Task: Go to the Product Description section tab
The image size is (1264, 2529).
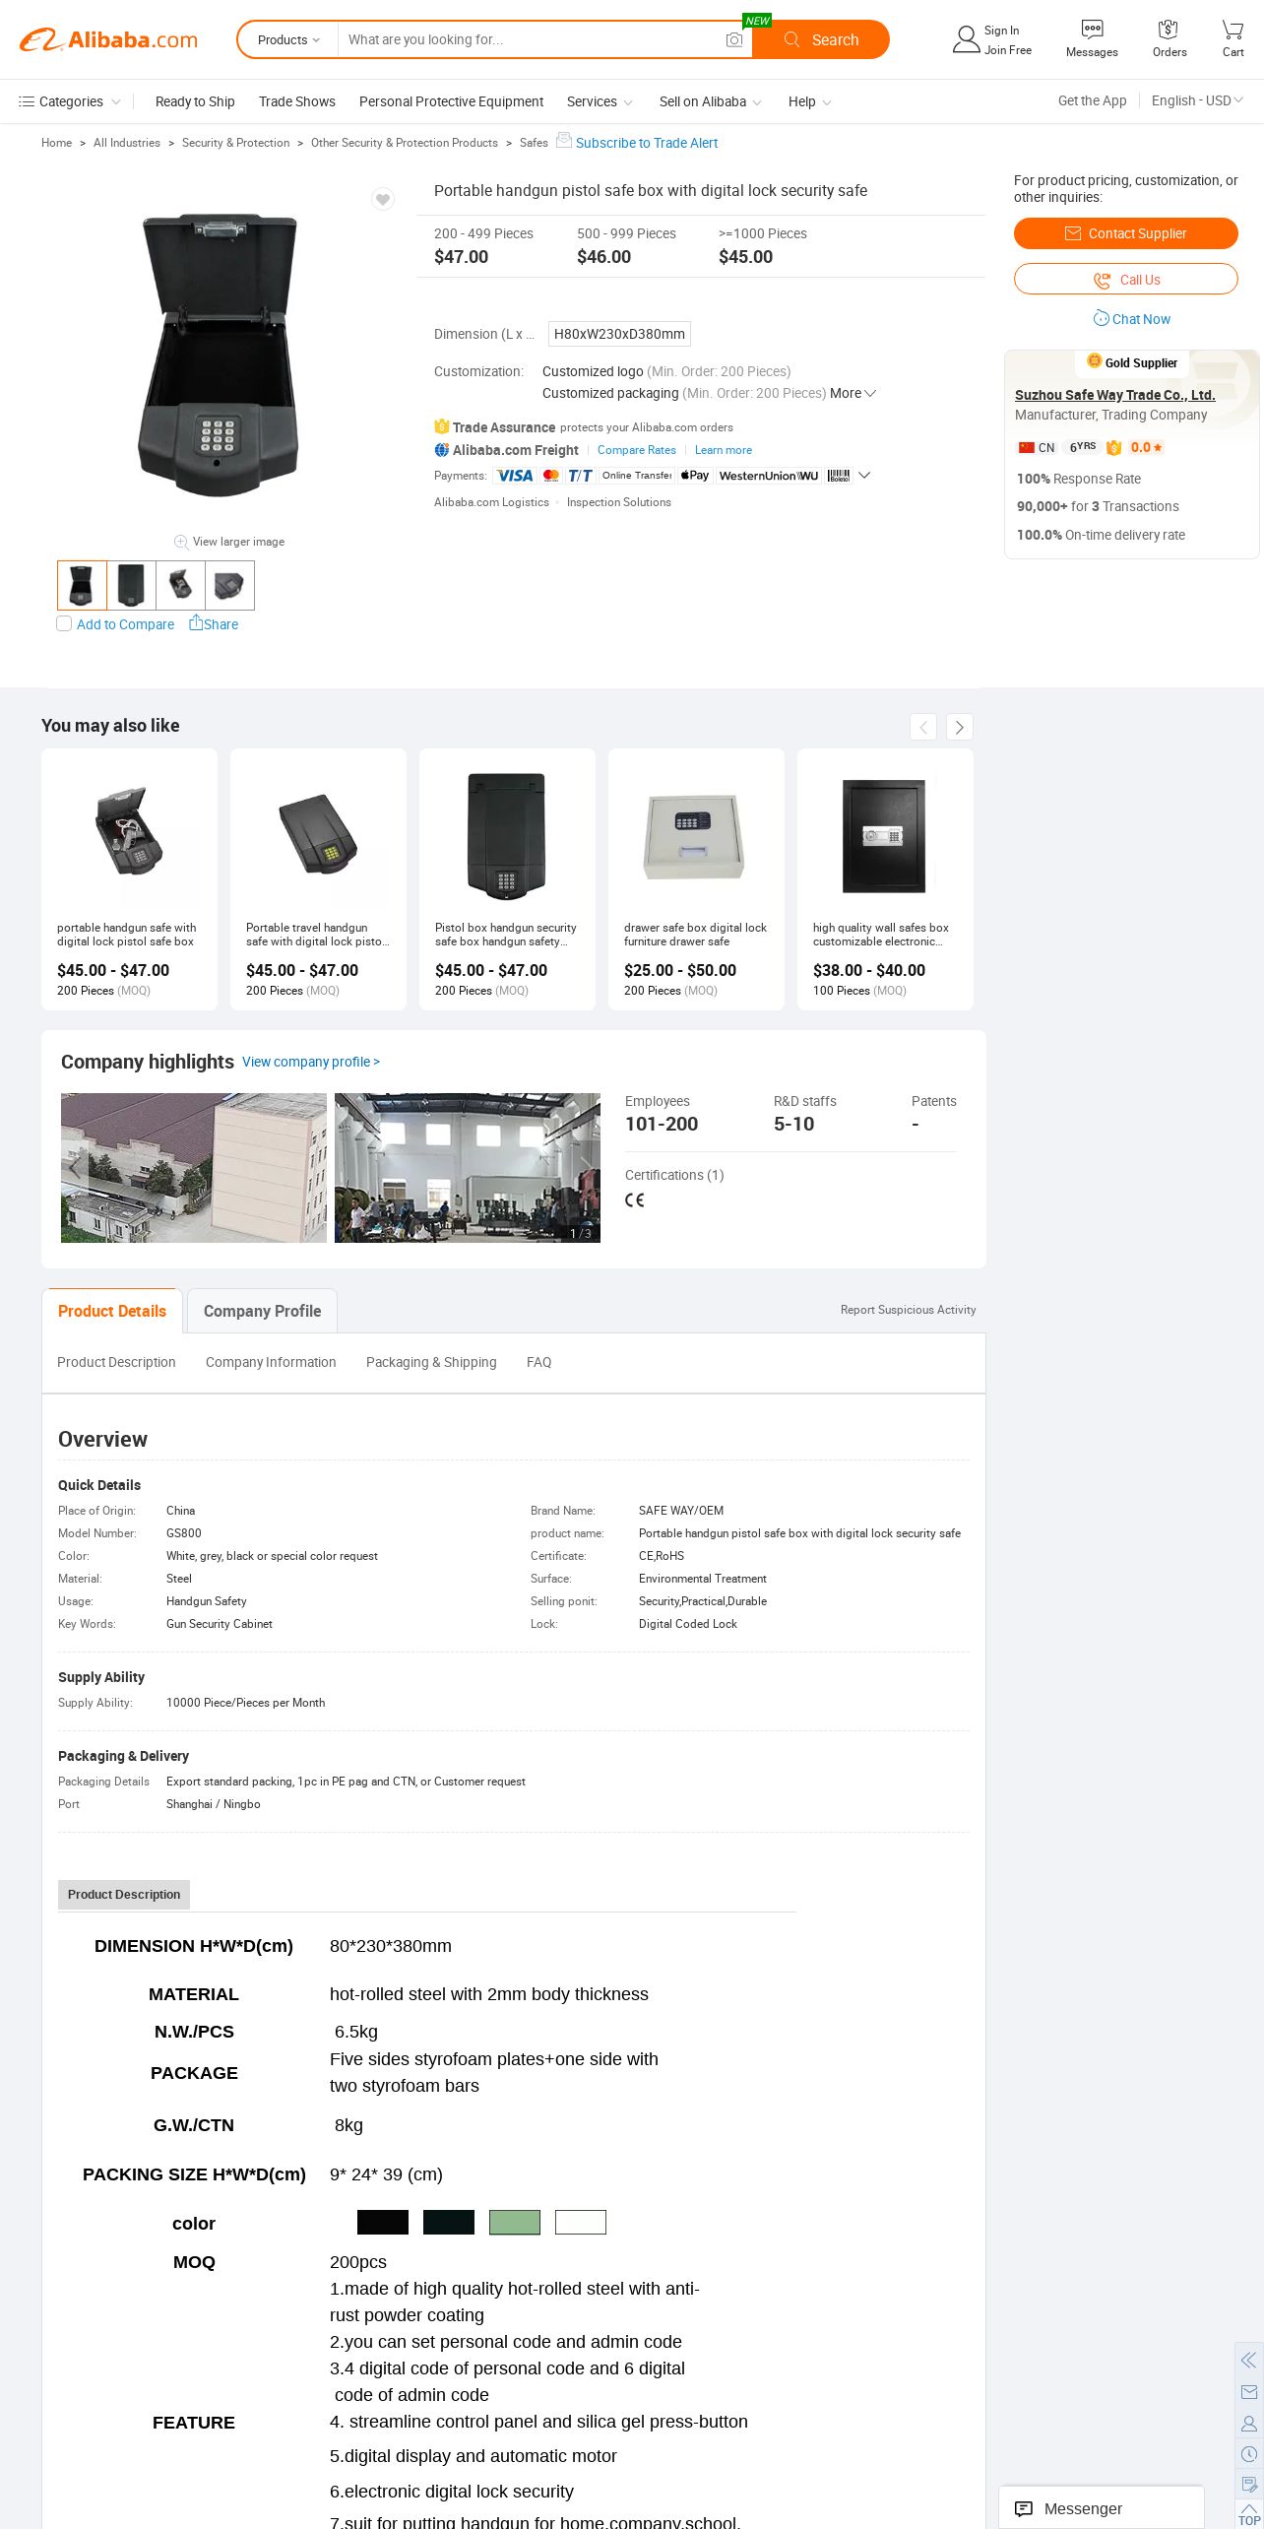Action: pos(116,1362)
